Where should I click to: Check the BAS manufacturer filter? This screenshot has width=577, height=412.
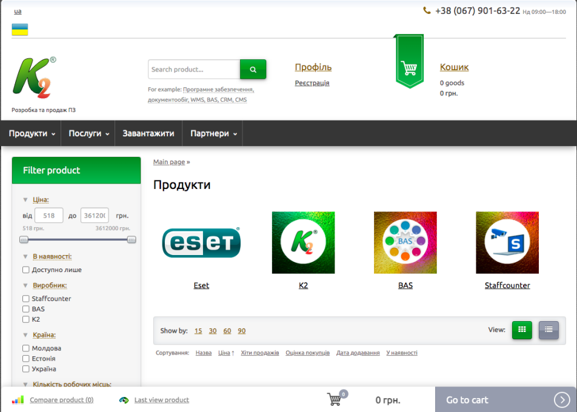coord(25,309)
